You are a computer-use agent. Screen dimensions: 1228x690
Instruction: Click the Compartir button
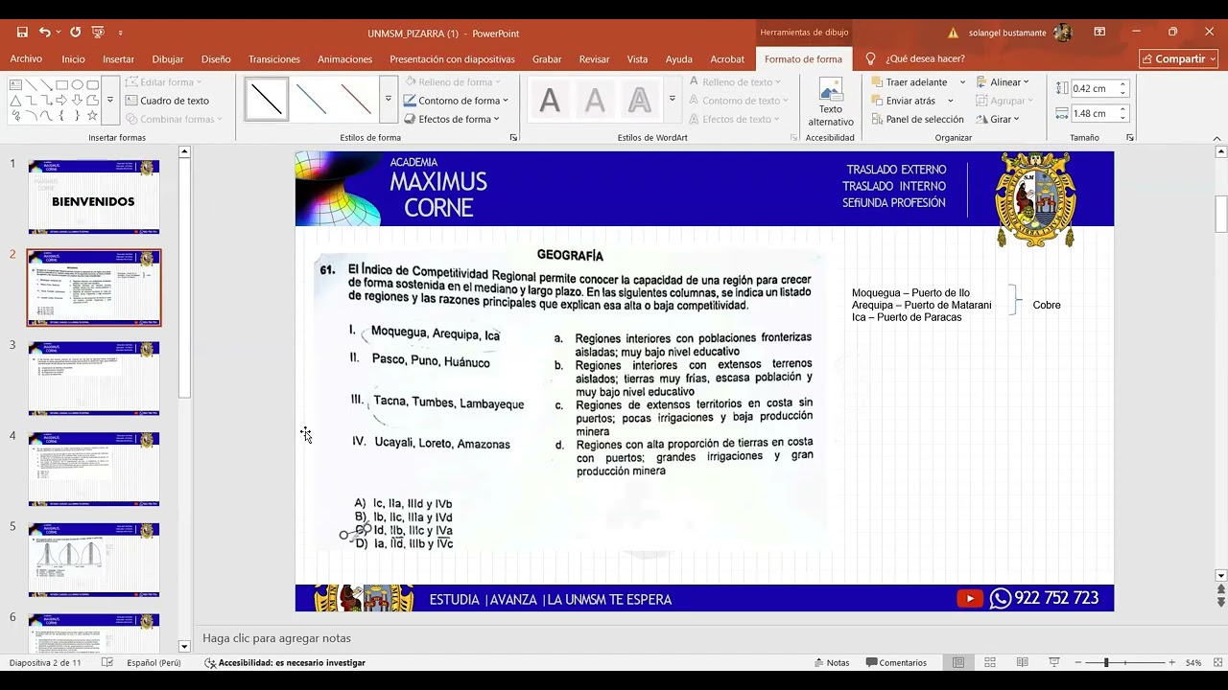point(1178,59)
